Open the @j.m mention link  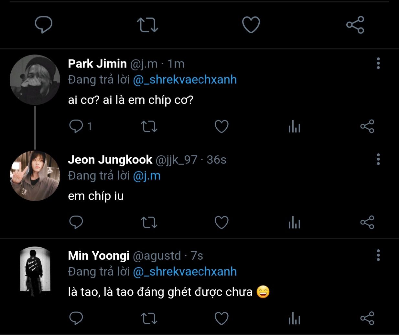tap(147, 176)
